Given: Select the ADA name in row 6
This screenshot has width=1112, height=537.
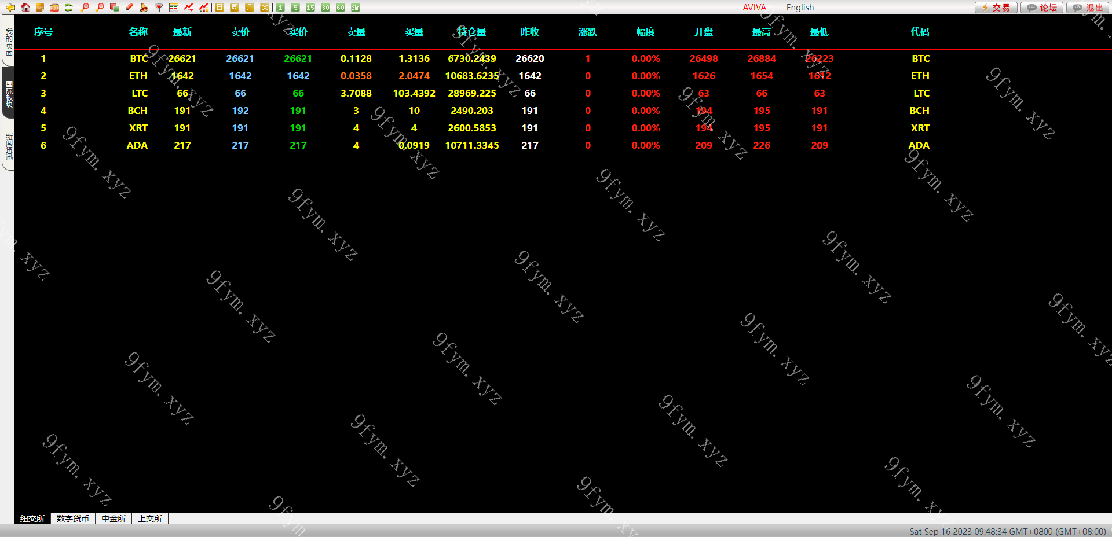Looking at the screenshot, I should coord(137,145).
